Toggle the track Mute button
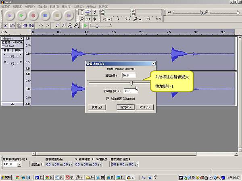 coord(6,50)
